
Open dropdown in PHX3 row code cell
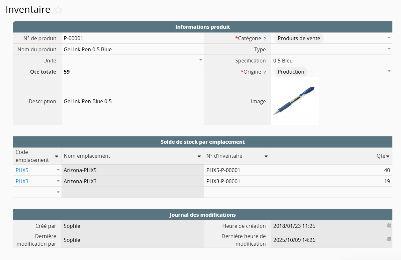58,181
